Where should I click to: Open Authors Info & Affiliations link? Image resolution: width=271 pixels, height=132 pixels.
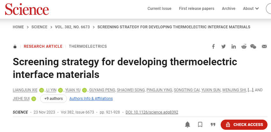91,99
